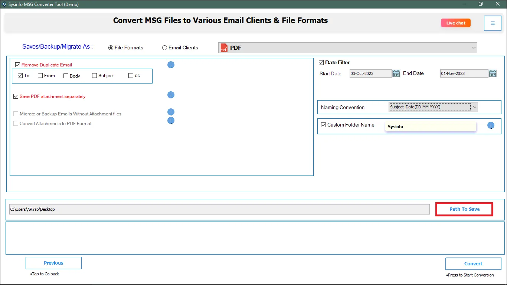This screenshot has height=285, width=507.
Task: Click the Custom Folder Name field containing Sysinfo
Action: tap(431, 127)
